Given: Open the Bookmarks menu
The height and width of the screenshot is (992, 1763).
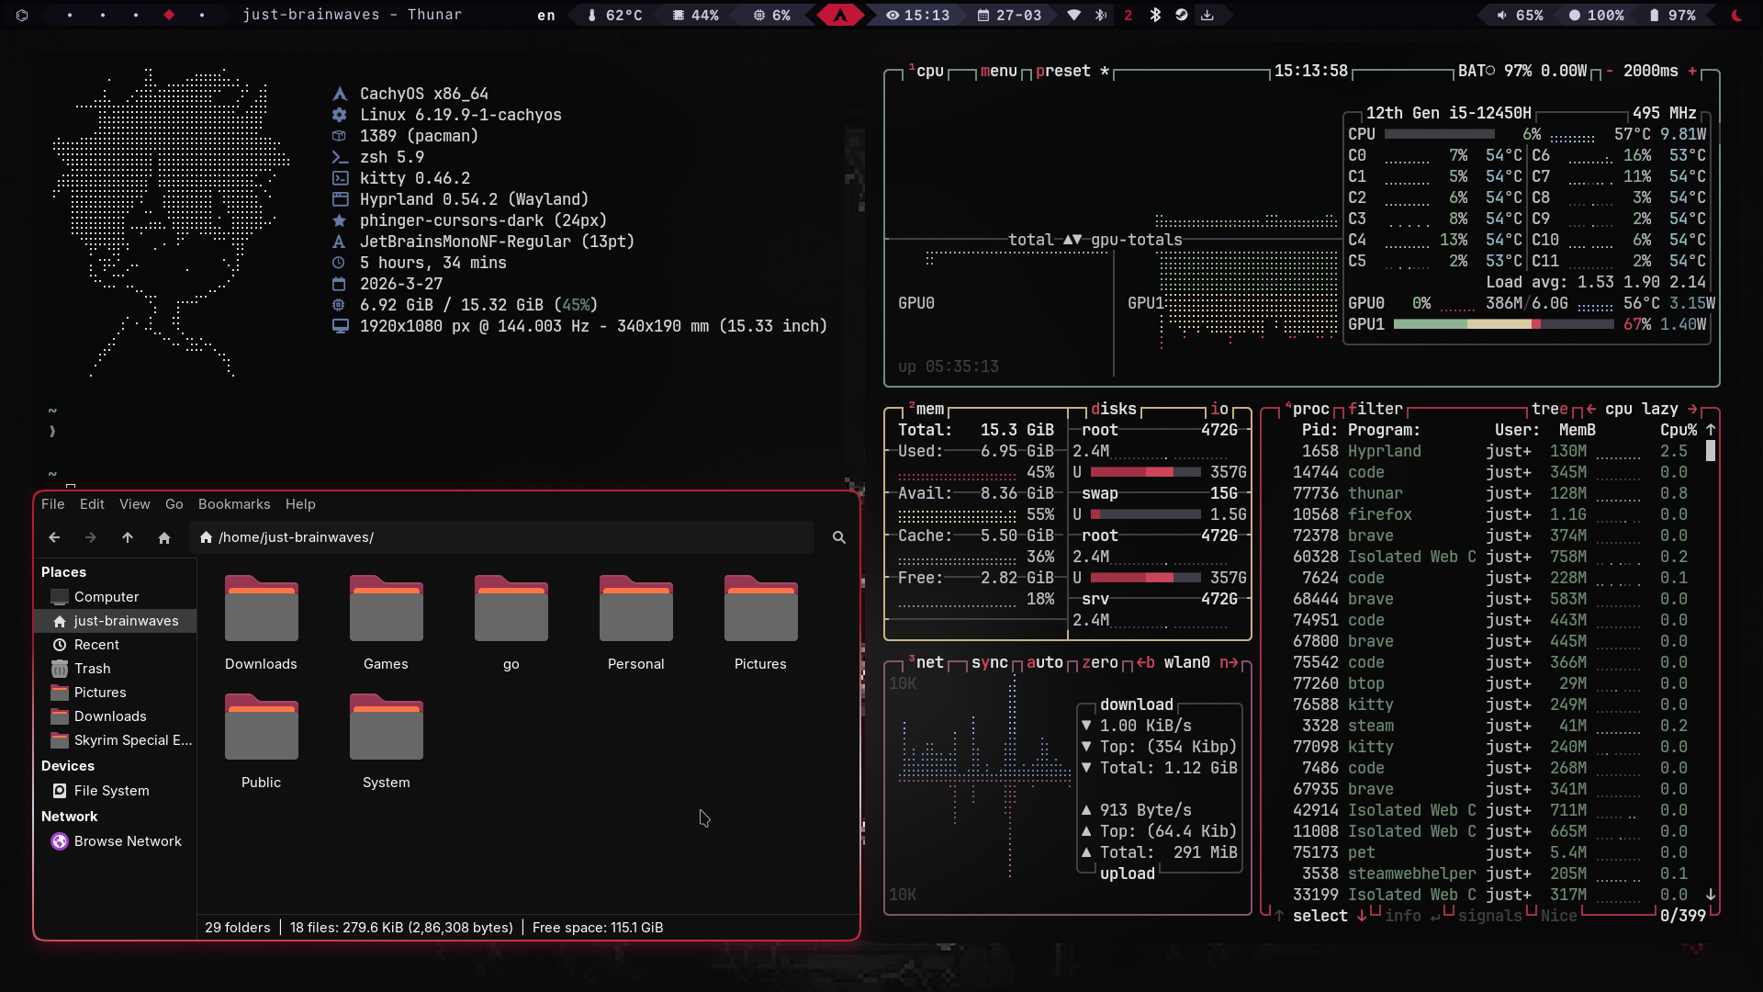Looking at the screenshot, I should (x=234, y=504).
